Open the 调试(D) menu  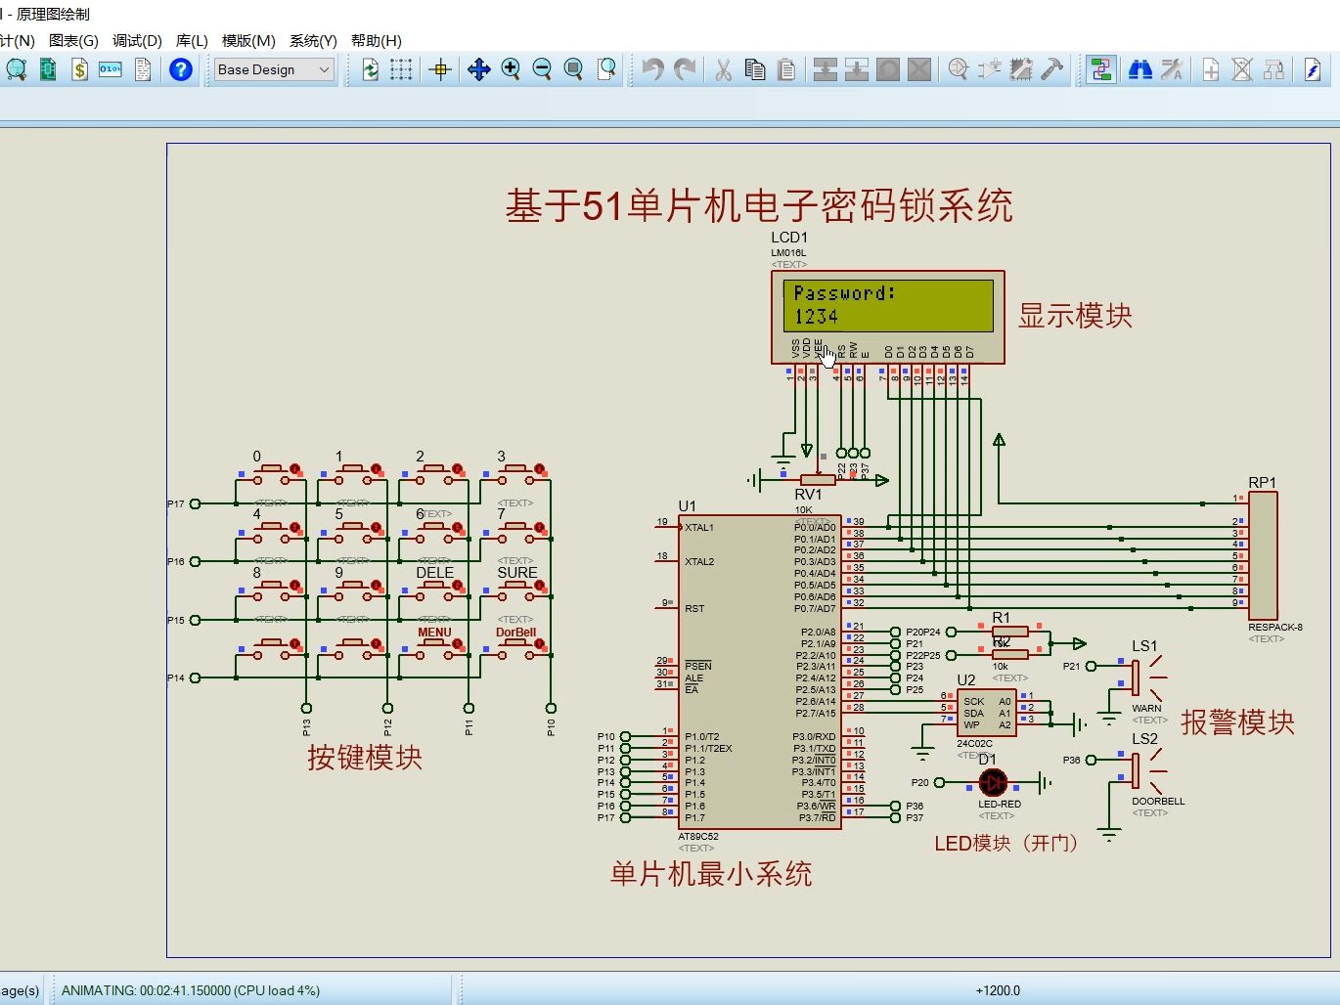pyautogui.click(x=137, y=40)
